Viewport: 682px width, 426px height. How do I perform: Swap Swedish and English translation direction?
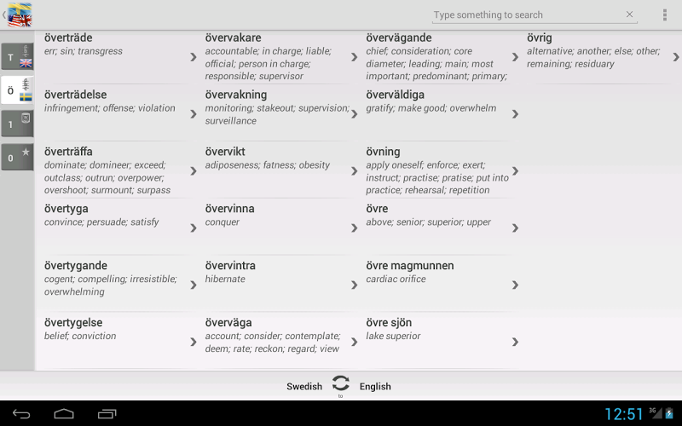(340, 384)
